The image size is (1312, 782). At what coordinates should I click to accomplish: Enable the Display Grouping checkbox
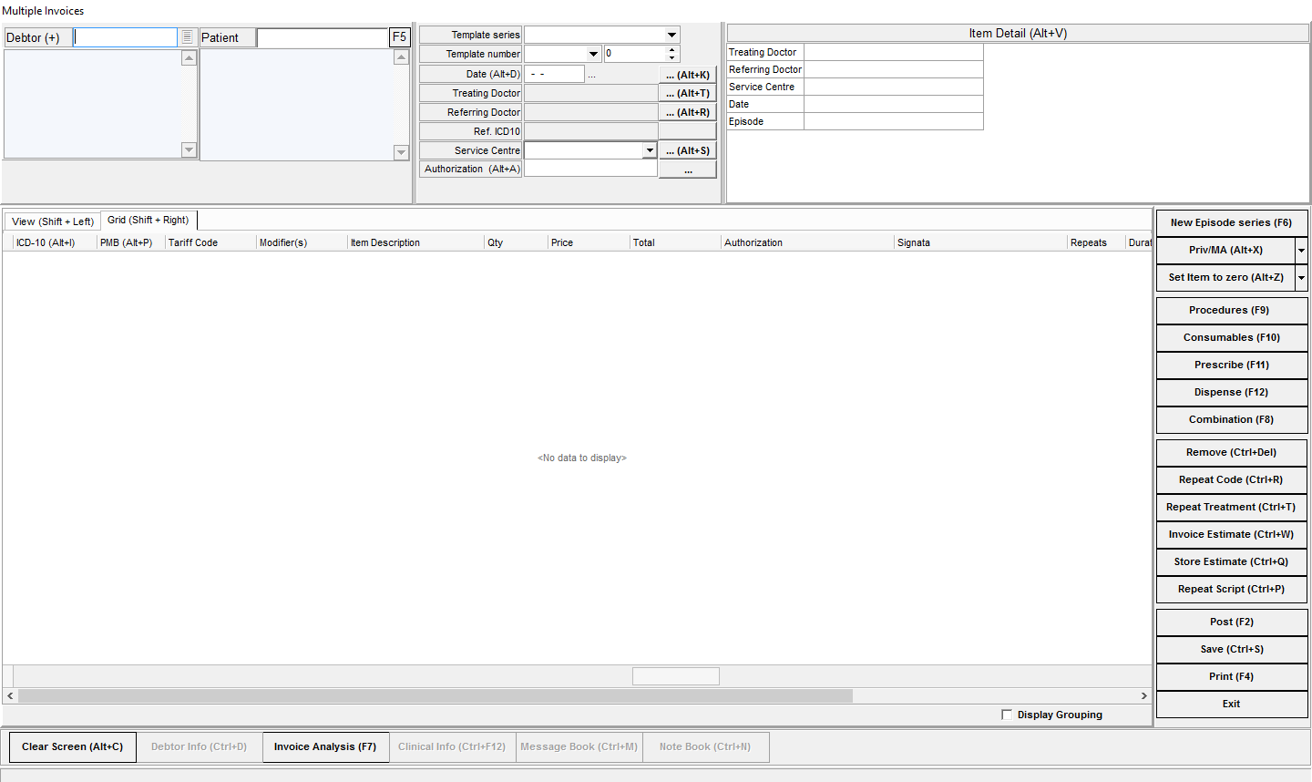pos(1007,715)
